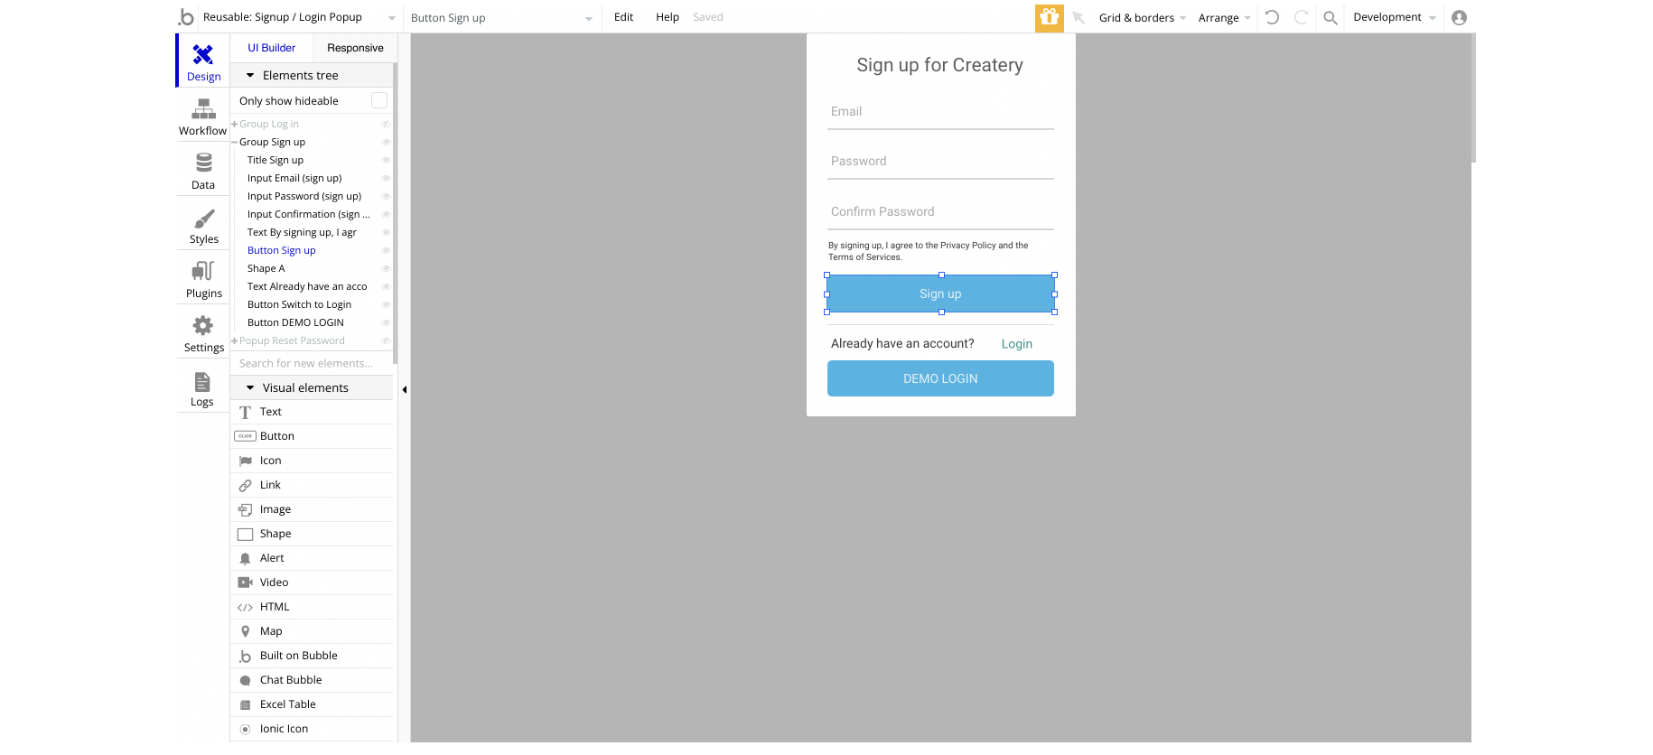
Task: Open the Help menu
Action: pyautogui.click(x=668, y=17)
